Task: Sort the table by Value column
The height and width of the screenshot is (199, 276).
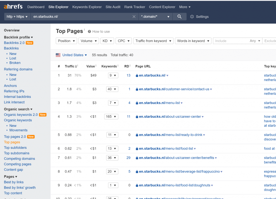Action: pyautogui.click(x=91, y=66)
